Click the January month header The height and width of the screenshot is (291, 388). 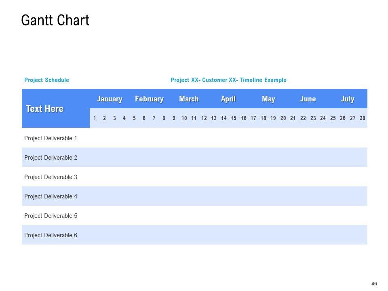click(x=110, y=99)
